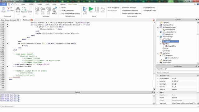Image resolution: width=199 pixels, height=112 pixels.
Task: Switch to the VIEW ribbon tab
Action: click(54, 4)
